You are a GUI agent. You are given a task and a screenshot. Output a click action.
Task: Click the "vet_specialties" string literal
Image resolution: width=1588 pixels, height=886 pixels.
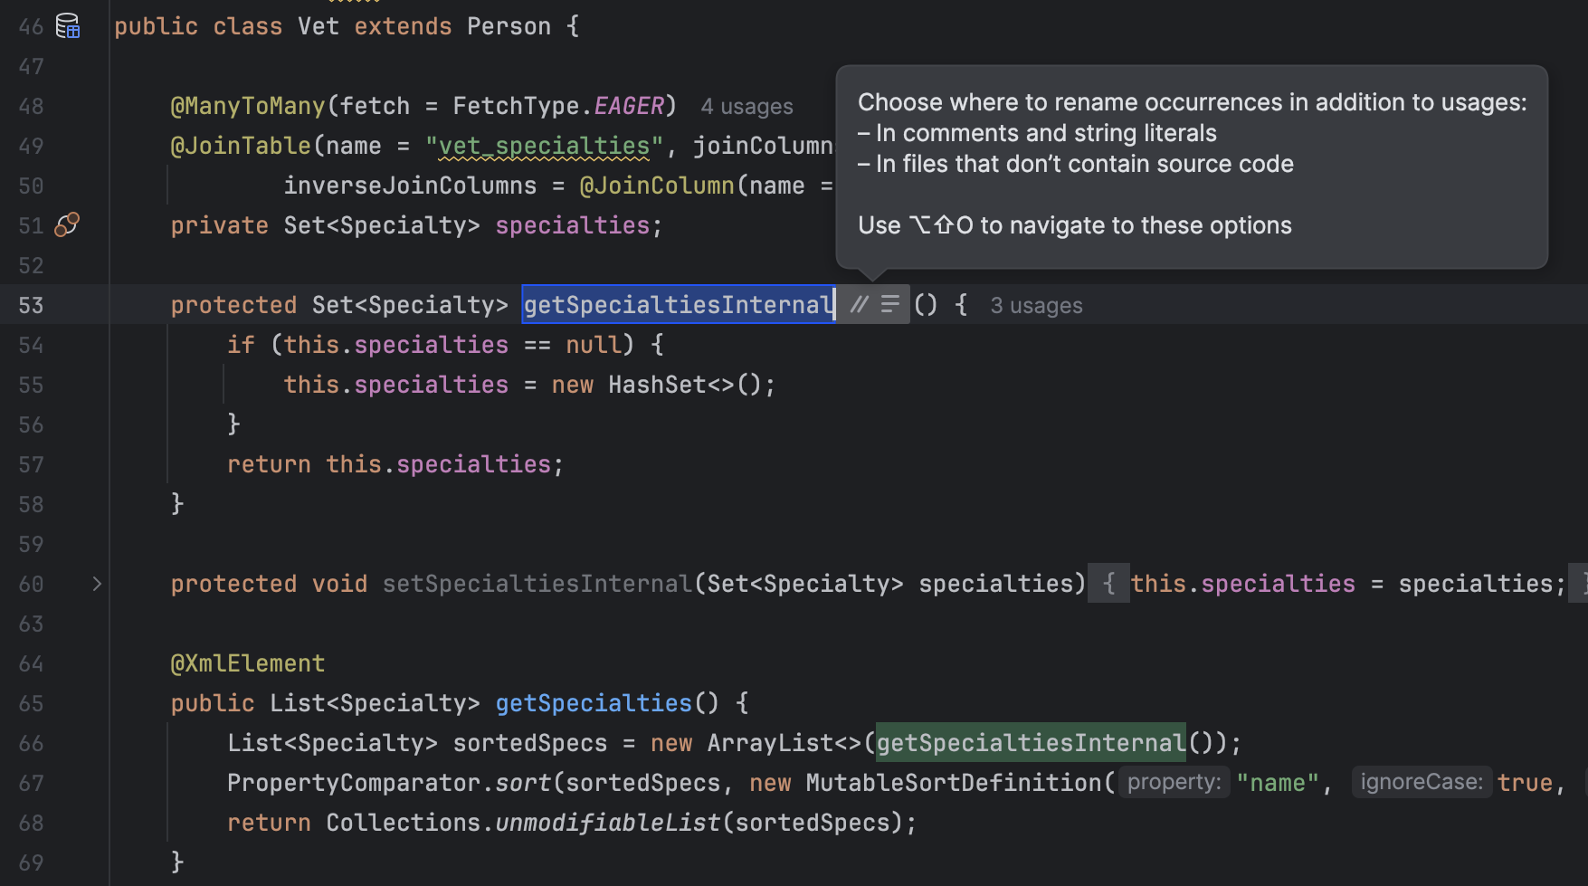point(544,146)
